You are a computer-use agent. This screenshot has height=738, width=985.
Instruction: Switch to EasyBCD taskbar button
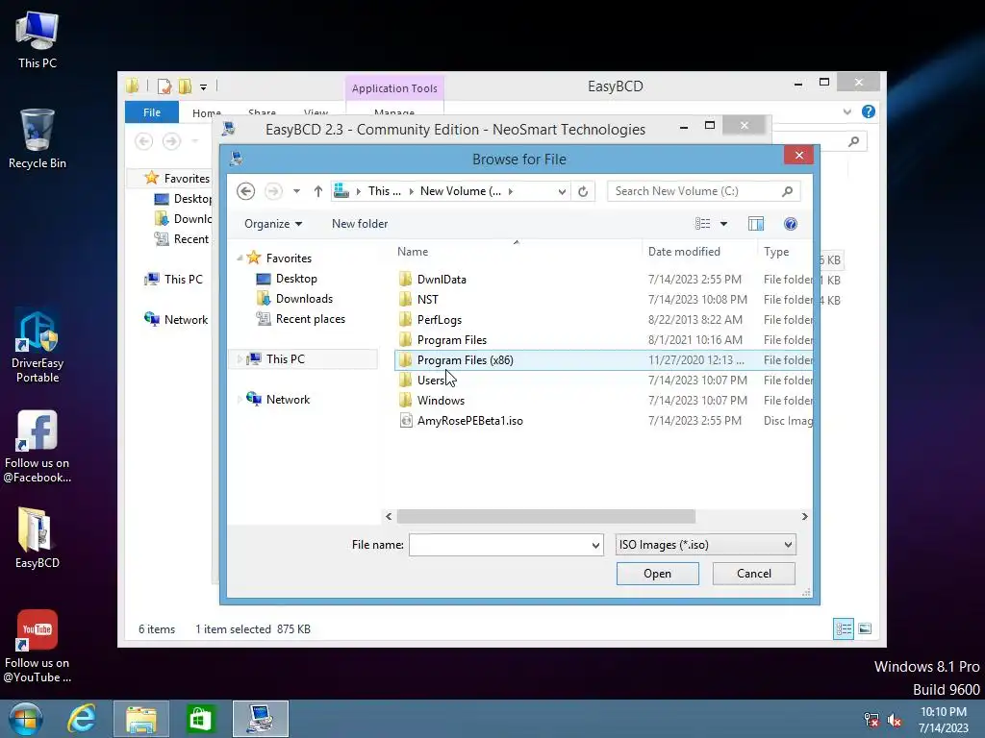(x=260, y=719)
